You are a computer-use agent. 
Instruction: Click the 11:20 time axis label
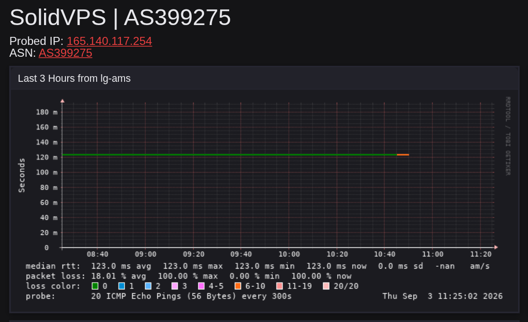click(481, 254)
